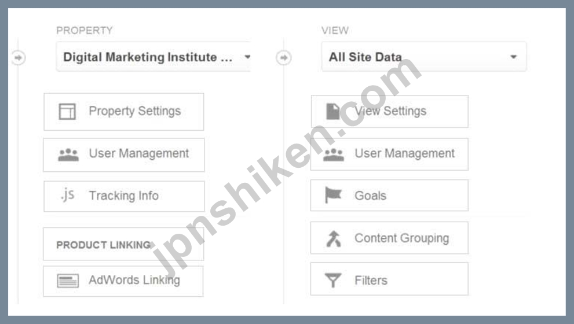
Task: Click the people icon in Property User Management
Action: 68,154
